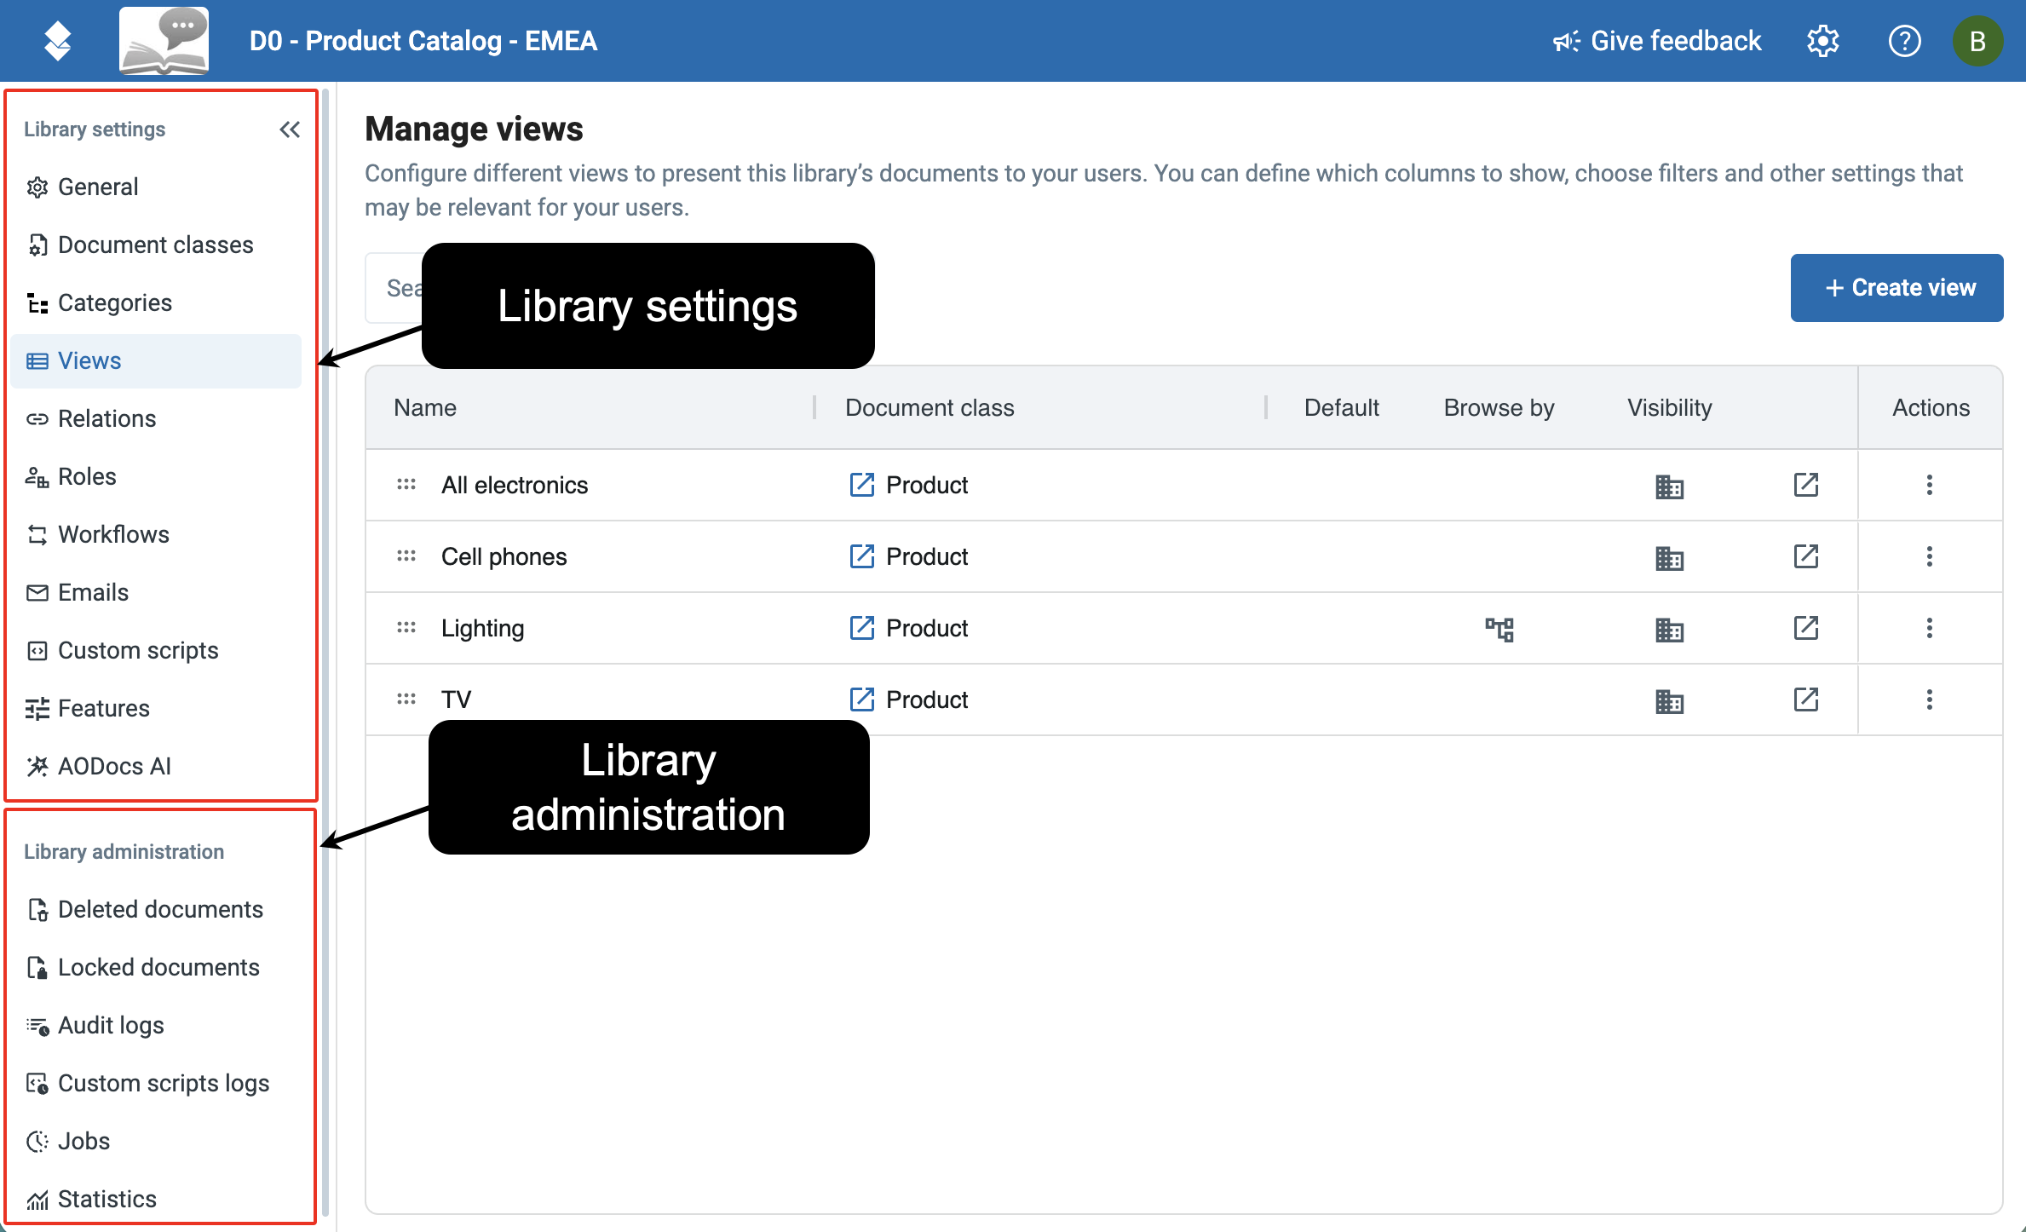Open Statistics page
2026x1232 pixels.
click(x=157, y=1199)
